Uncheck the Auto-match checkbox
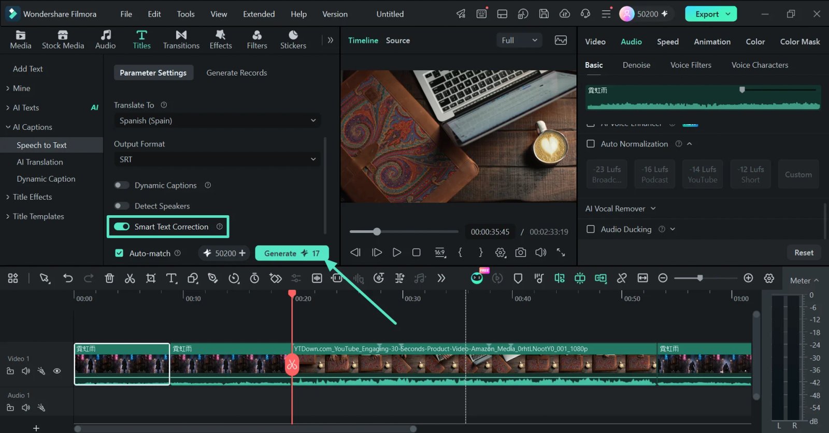This screenshot has height=433, width=829. (x=119, y=253)
